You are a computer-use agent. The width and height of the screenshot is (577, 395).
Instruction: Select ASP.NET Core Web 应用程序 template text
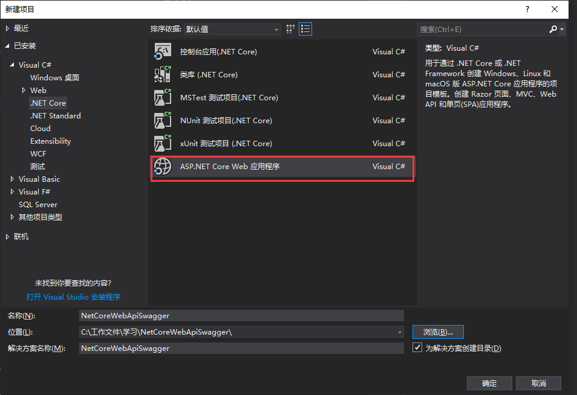[230, 167]
